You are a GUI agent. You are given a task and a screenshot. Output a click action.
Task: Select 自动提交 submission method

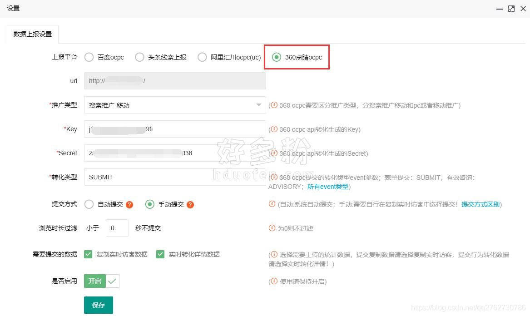[x=89, y=204]
